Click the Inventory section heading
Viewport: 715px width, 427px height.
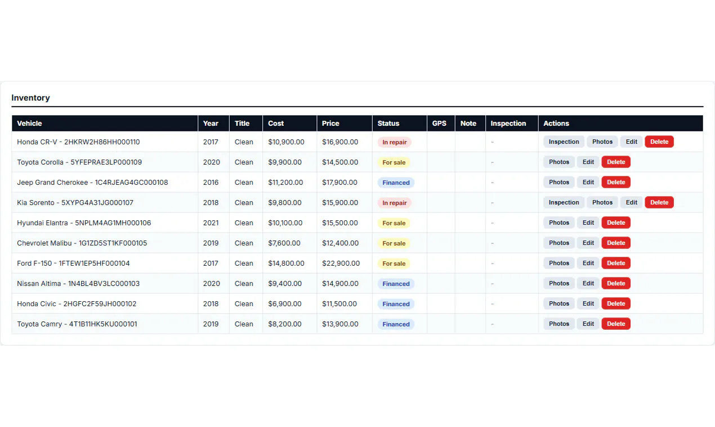30,98
